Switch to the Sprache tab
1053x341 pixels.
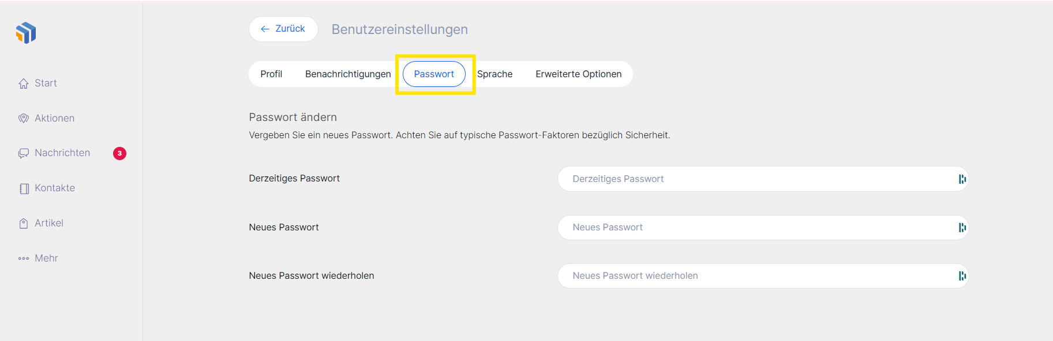click(x=494, y=74)
